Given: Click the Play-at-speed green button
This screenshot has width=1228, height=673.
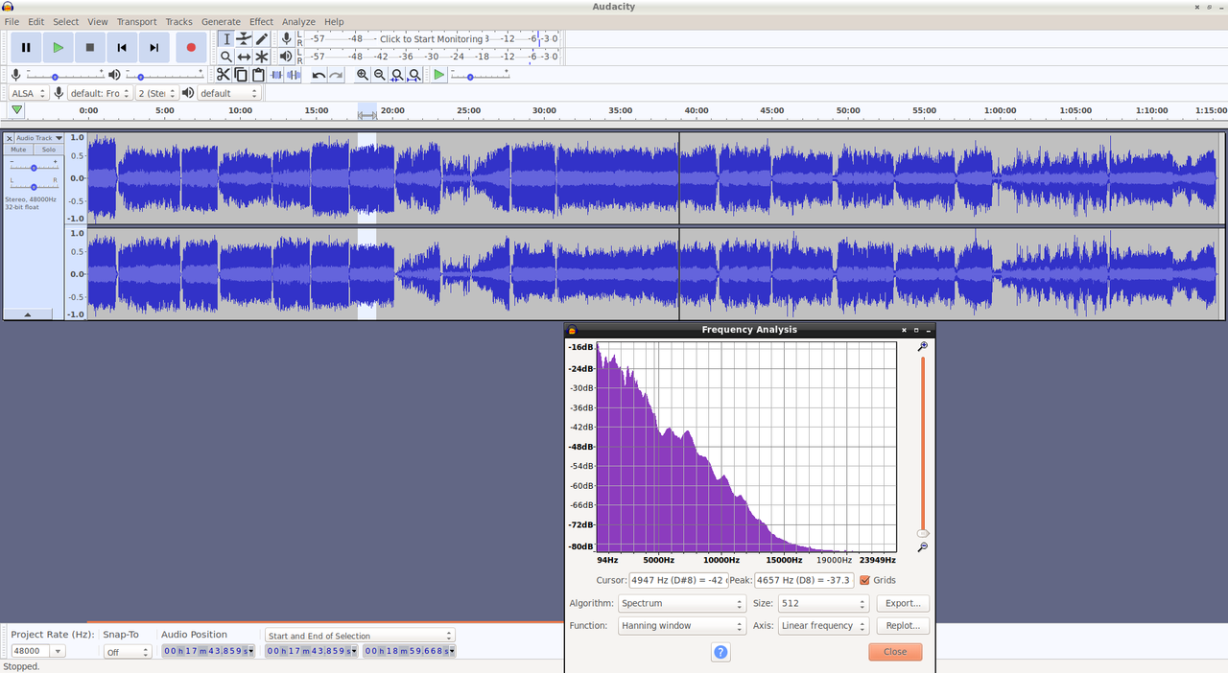Looking at the screenshot, I should click(x=438, y=75).
